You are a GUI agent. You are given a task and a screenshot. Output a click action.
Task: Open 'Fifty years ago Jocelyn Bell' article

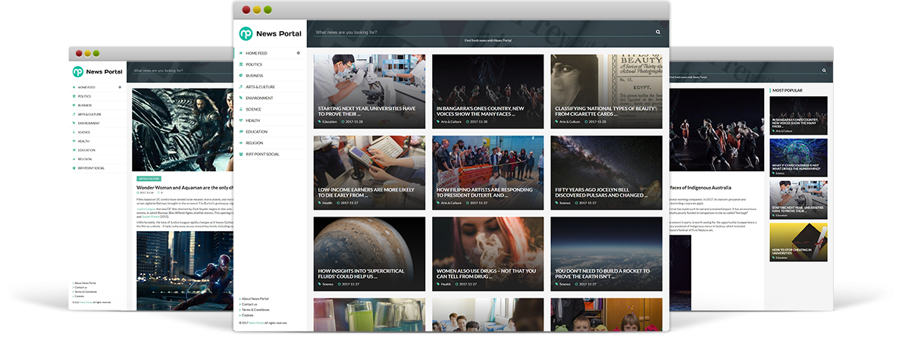[606, 173]
